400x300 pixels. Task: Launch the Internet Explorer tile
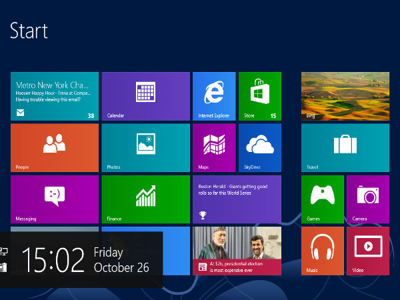(214, 96)
